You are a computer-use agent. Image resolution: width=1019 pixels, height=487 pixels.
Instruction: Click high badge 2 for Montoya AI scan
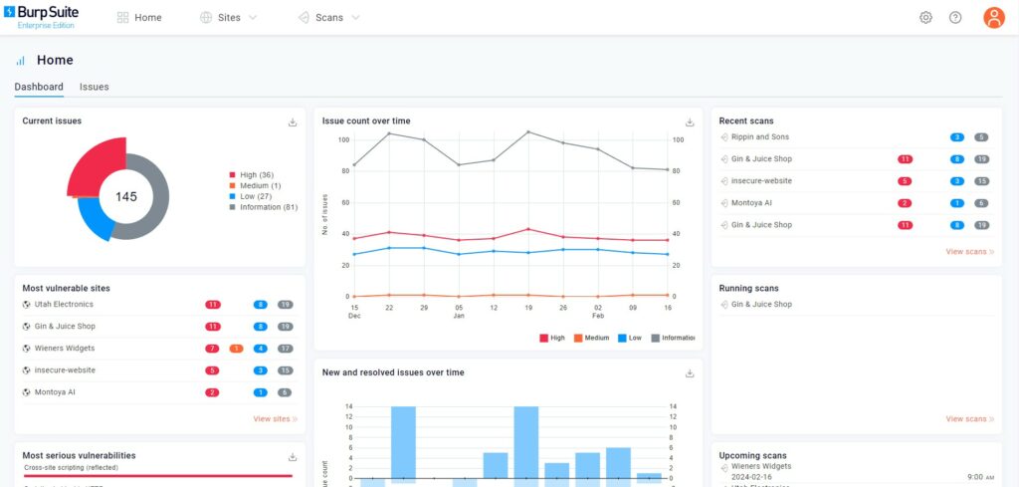pos(905,203)
